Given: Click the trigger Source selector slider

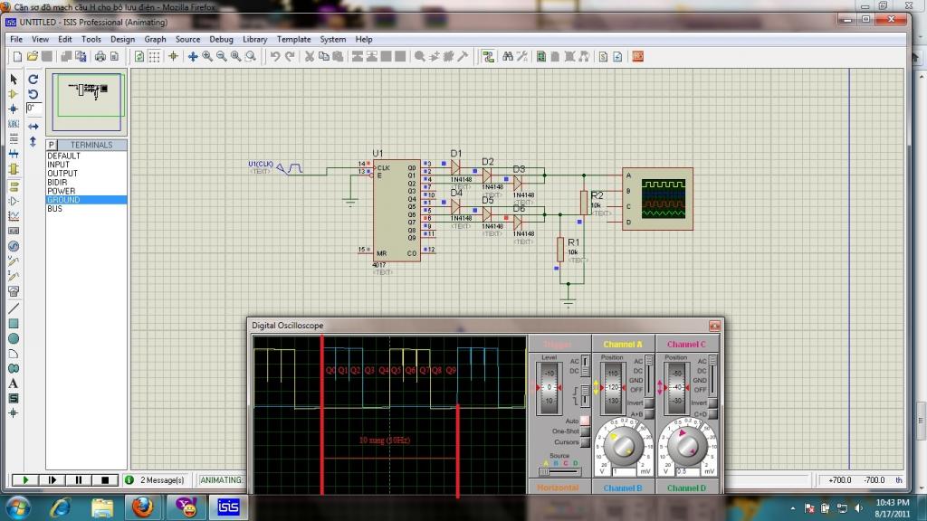Looking at the screenshot, I should coord(547,471).
